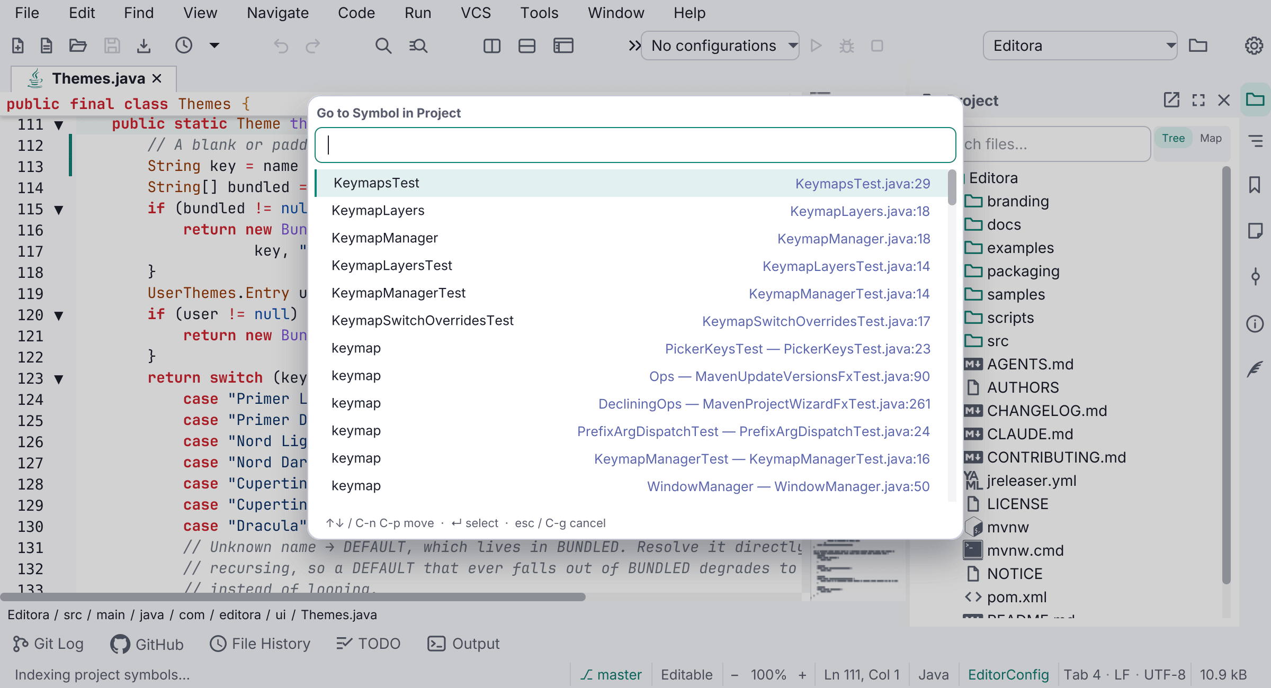The image size is (1271, 688).
Task: Open Settings gear icon
Action: pos(1254,46)
